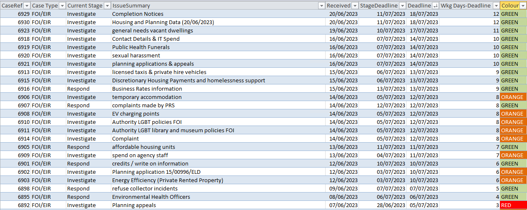
Task: Open the IssueSummary column filter dropdown
Action: click(x=321, y=5)
